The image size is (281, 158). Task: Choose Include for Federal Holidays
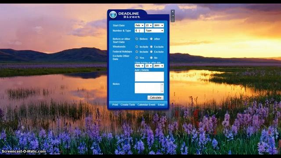137,52
